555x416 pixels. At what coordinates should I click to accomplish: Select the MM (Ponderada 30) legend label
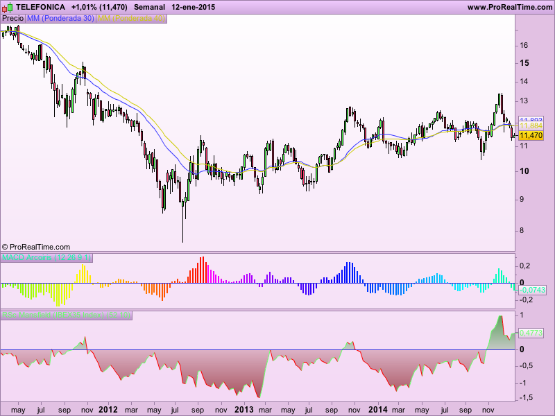(60, 19)
